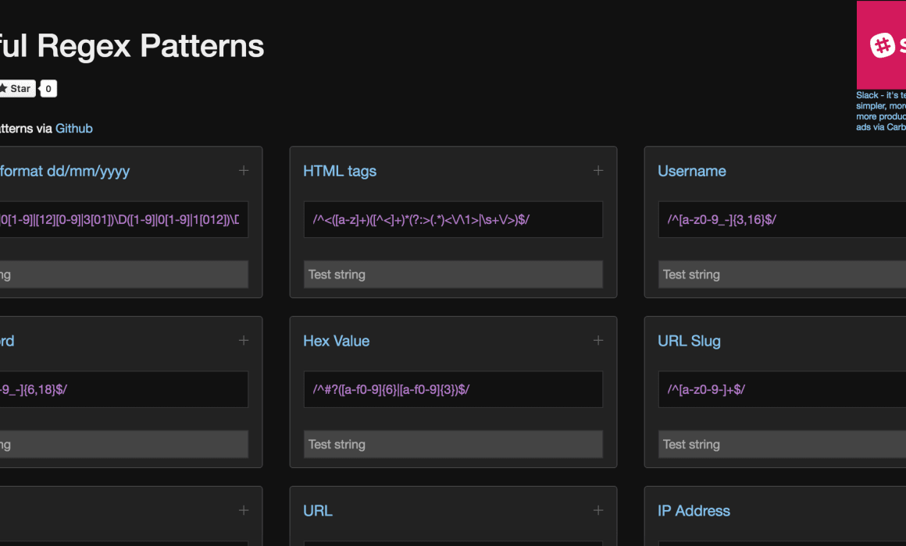Click the Username regex pattern field
The width and height of the screenshot is (906, 546).
(x=783, y=219)
